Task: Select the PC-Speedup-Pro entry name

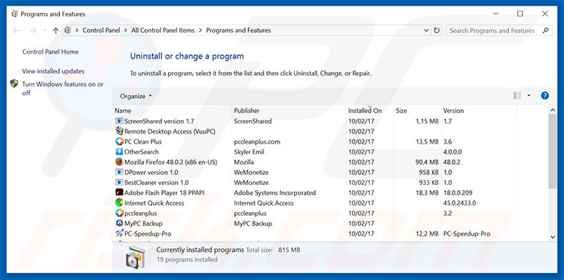Action: pyautogui.click(x=148, y=234)
